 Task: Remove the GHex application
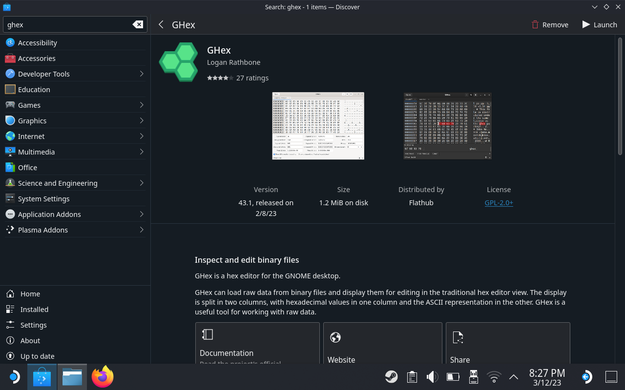(x=550, y=25)
